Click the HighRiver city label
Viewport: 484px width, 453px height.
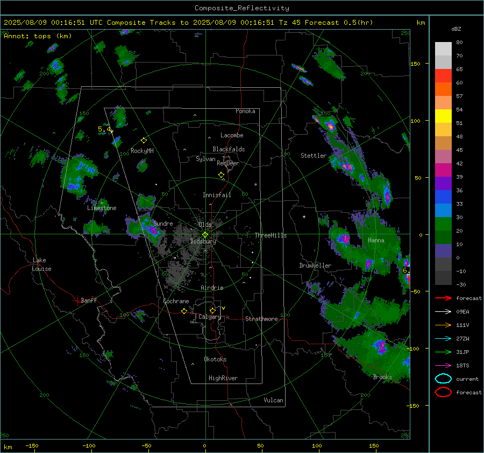click(223, 378)
